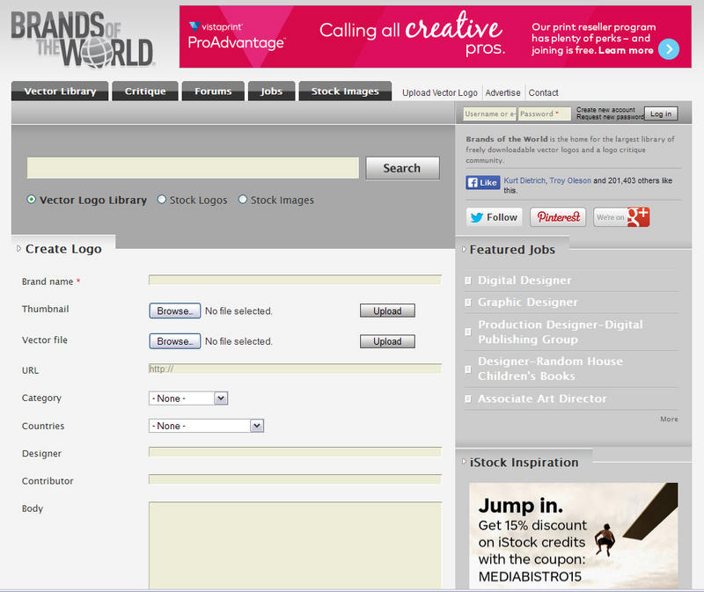
Task: Click the Brands of the World logo
Action: [82, 40]
